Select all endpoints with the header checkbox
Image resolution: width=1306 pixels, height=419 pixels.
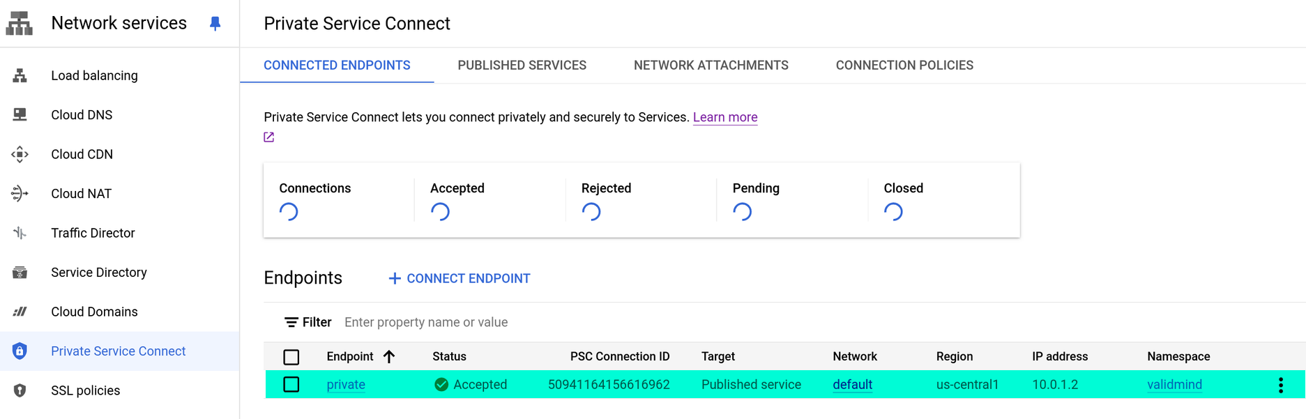click(x=291, y=357)
